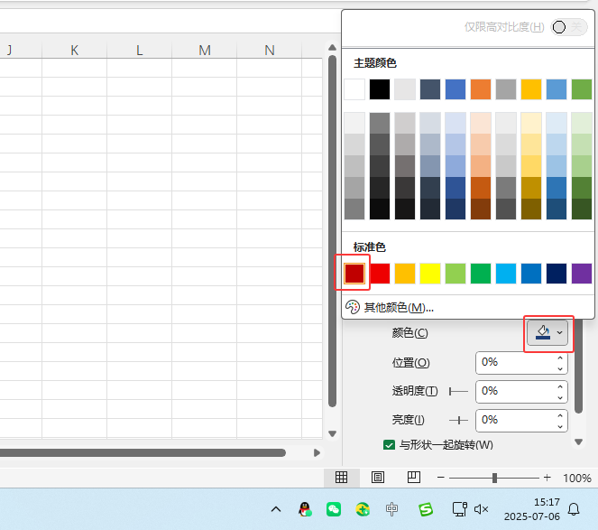The height and width of the screenshot is (530, 598).
Task: Pick the dark navy standard color
Action: tap(557, 274)
